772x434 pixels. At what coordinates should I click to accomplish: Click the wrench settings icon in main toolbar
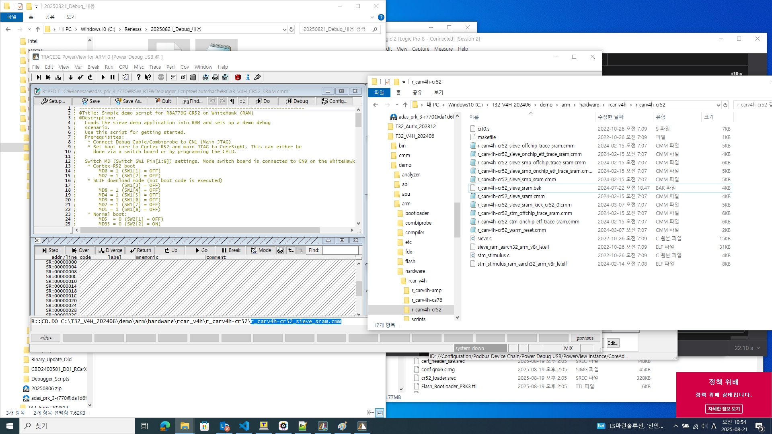(257, 77)
